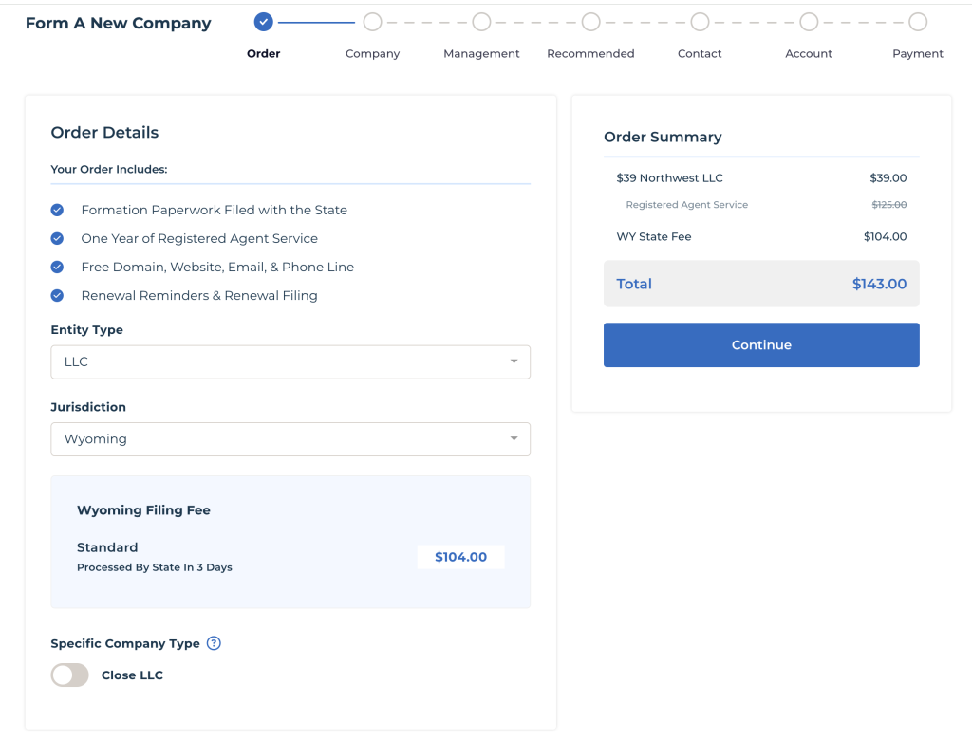Screen dimensions: 972x740
Task: Click the Free Domain, Website, Email, & Phone Line text
Action: 217,268
